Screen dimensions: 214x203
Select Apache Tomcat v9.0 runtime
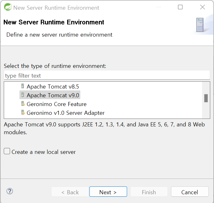click(x=53, y=95)
